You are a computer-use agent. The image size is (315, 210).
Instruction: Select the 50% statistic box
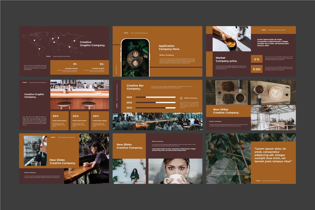[x=79, y=121]
